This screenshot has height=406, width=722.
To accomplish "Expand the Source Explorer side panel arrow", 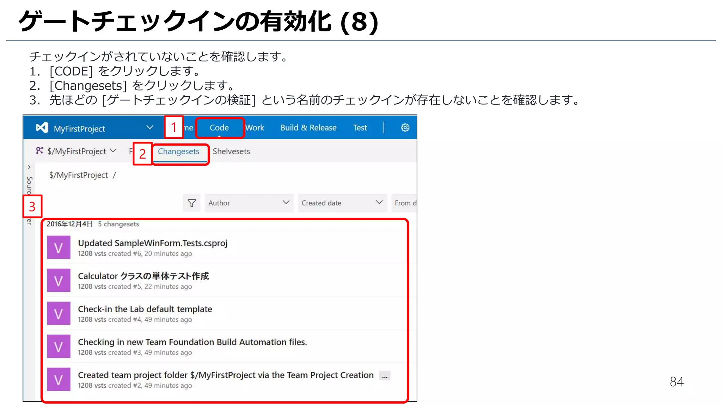I will pos(29,167).
